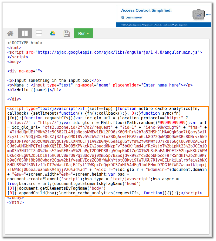
Task: Click the ng-model="name" attribute
Action: 93,85
